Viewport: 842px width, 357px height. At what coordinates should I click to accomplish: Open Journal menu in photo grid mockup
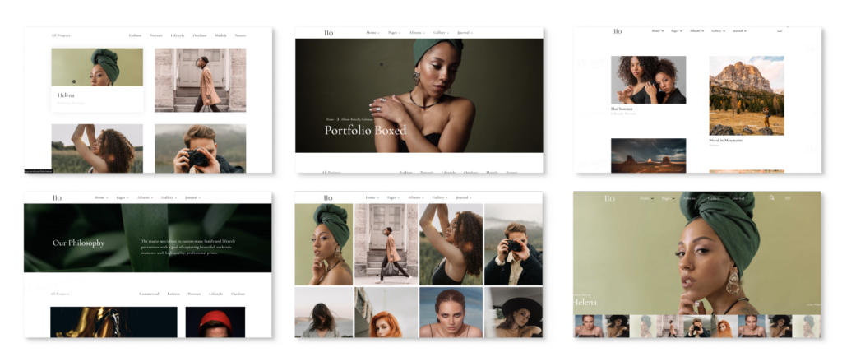click(x=465, y=197)
